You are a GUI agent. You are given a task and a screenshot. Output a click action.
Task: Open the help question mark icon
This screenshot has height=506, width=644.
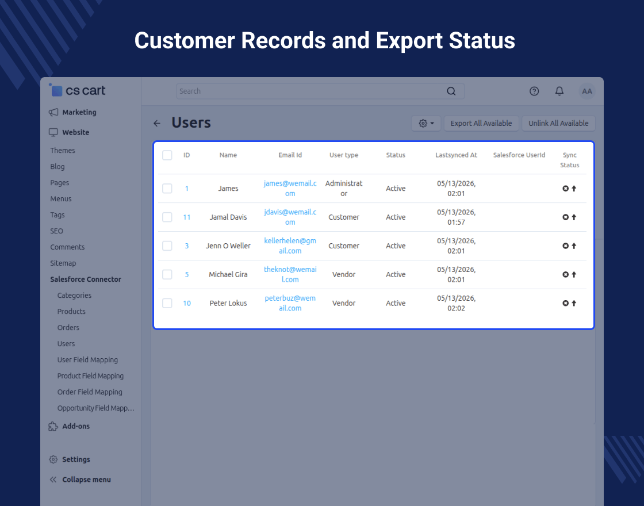click(x=534, y=91)
